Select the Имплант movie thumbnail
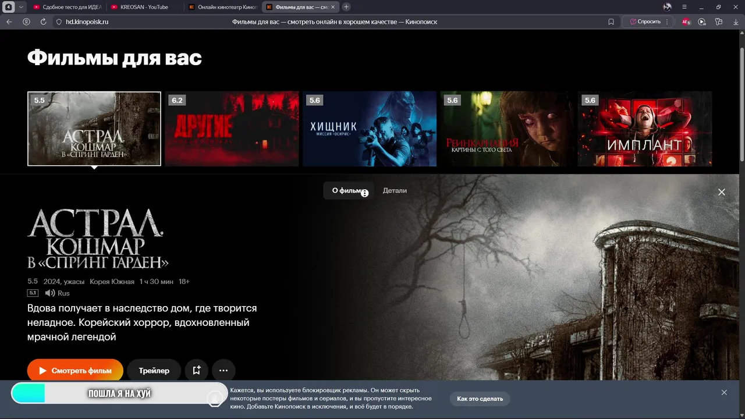745x419 pixels. (644, 129)
